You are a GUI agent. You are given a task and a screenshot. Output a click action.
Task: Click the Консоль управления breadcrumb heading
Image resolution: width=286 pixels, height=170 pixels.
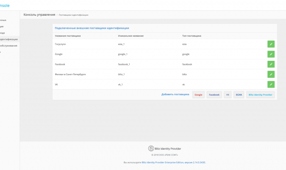click(x=39, y=15)
